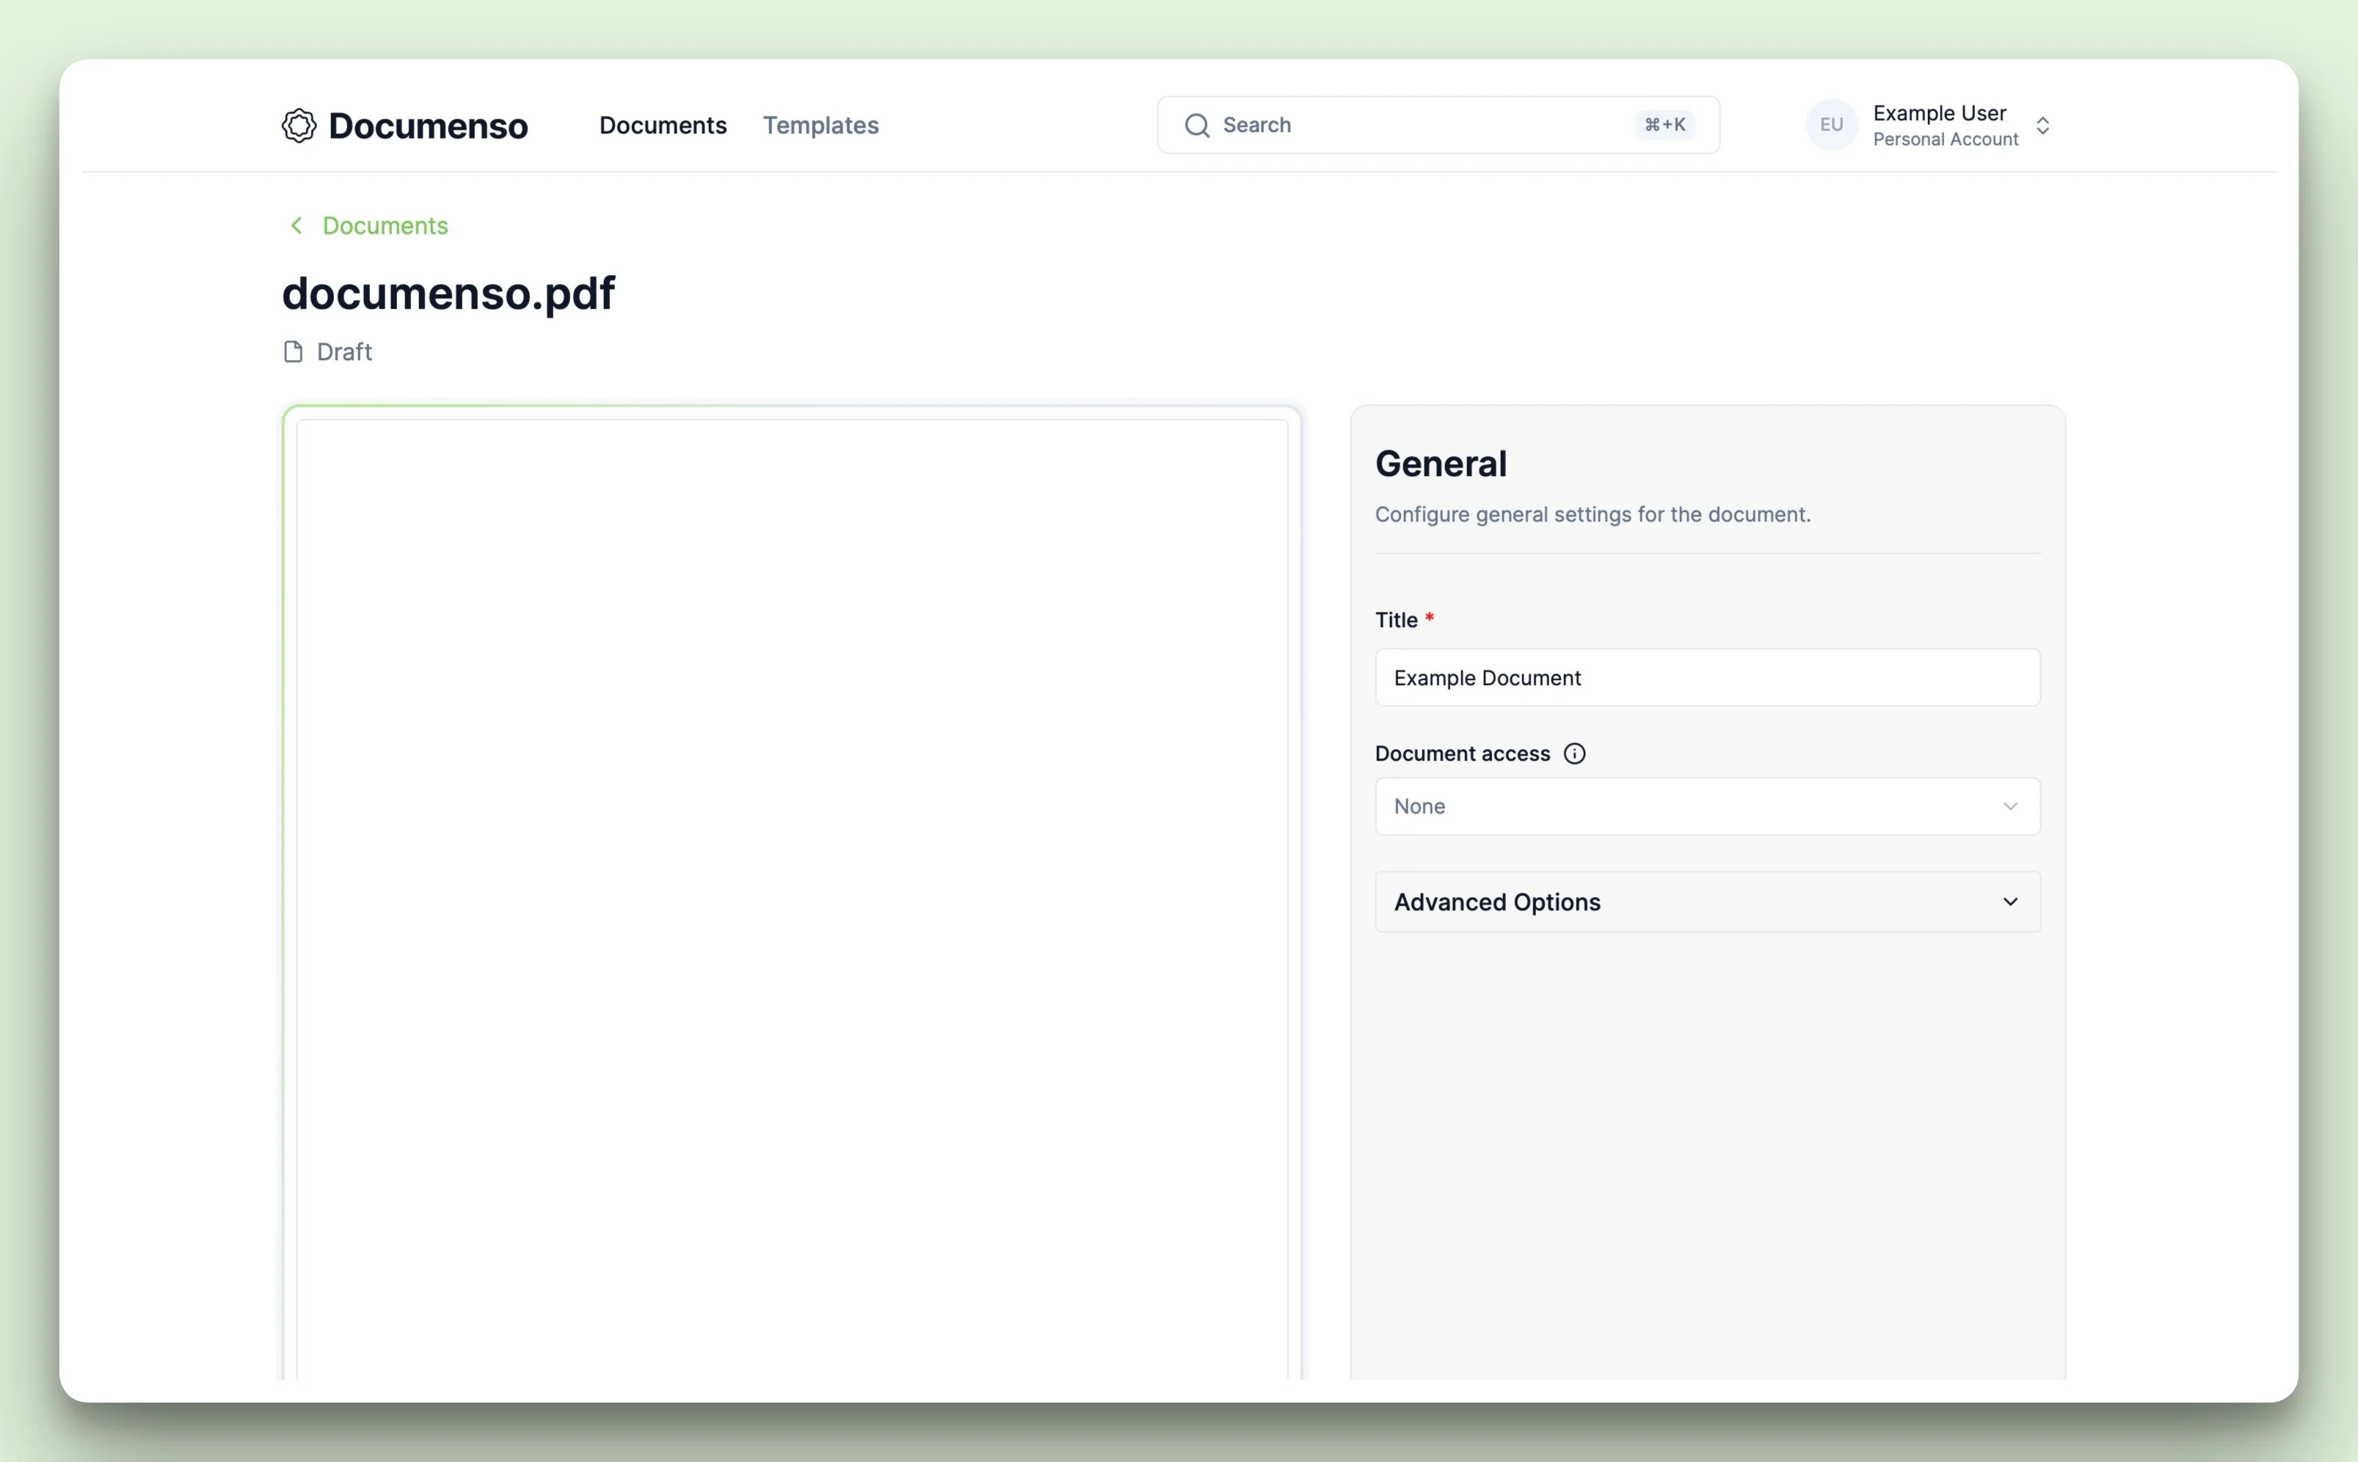Click the EU user avatar icon
The image size is (2358, 1462).
pyautogui.click(x=1833, y=125)
